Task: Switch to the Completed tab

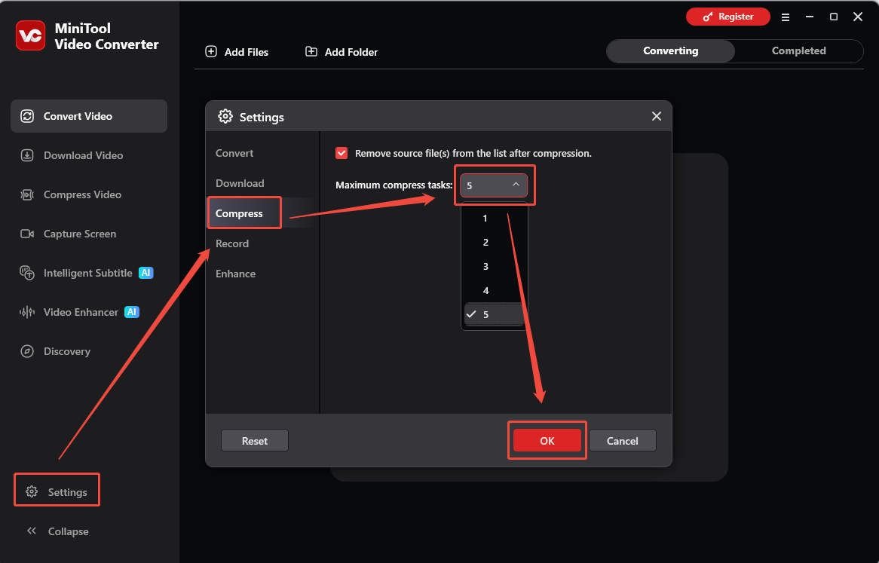Action: pyautogui.click(x=798, y=51)
